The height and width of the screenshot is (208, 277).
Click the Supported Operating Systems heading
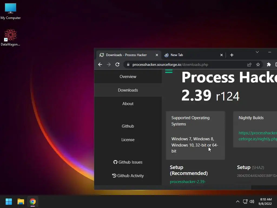(x=190, y=121)
